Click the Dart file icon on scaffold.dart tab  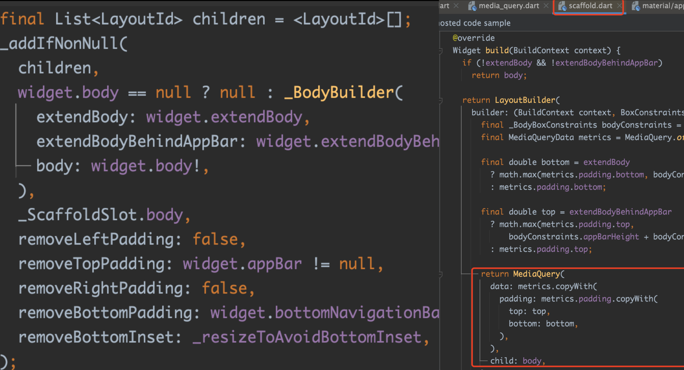562,6
